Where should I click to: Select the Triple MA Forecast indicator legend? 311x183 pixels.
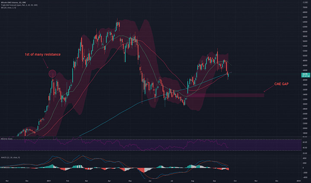tap(19, 5)
